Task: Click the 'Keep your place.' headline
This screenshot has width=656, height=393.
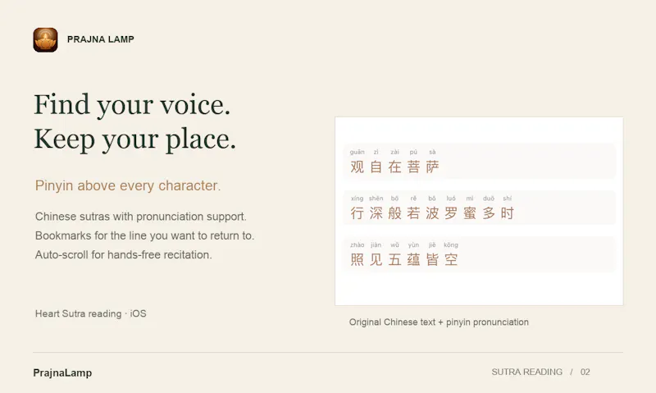Action: pyautogui.click(x=135, y=139)
